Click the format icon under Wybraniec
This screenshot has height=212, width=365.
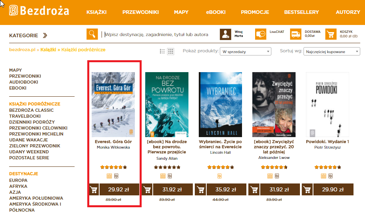tap(219, 176)
